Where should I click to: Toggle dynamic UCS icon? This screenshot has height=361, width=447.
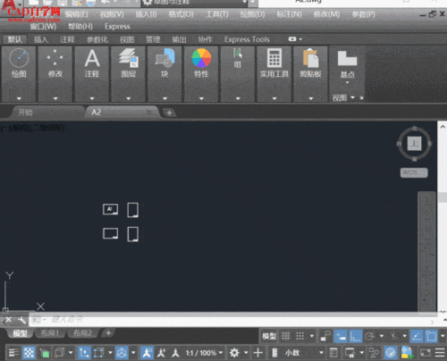84,353
